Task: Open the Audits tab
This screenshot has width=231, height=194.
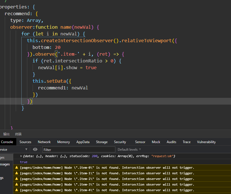Action: coord(171,142)
